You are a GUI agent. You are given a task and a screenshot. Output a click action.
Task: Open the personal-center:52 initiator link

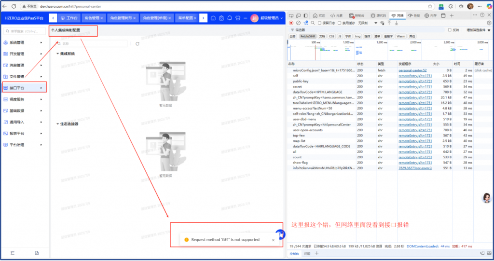(x=412, y=70)
